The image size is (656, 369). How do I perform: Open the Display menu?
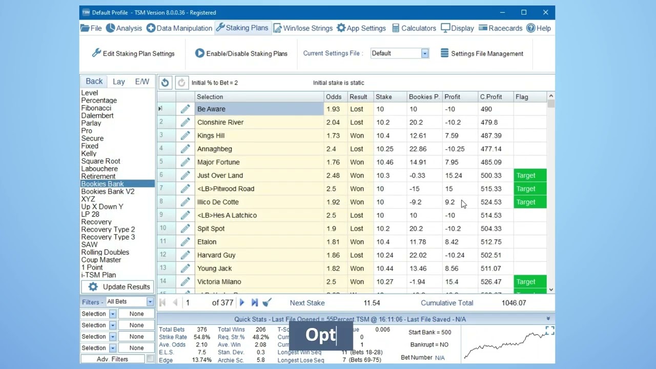(457, 28)
